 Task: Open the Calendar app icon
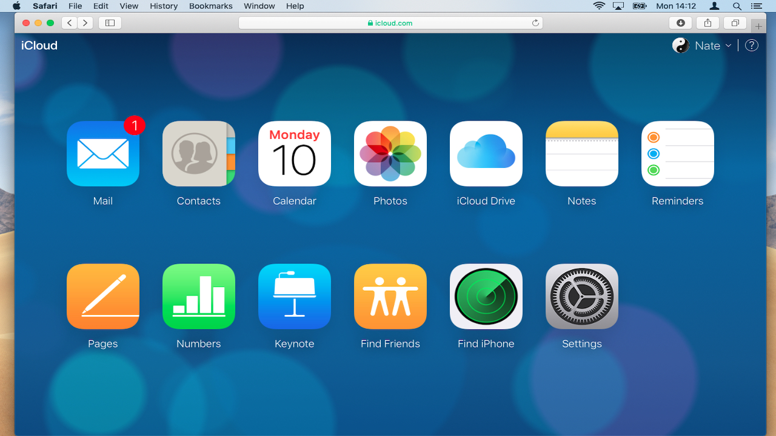(295, 154)
